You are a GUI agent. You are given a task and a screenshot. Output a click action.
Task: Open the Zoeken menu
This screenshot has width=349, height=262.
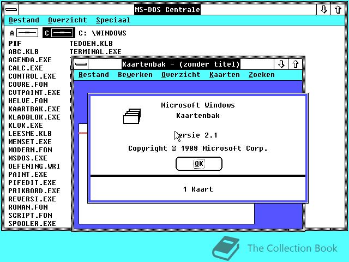(262, 75)
